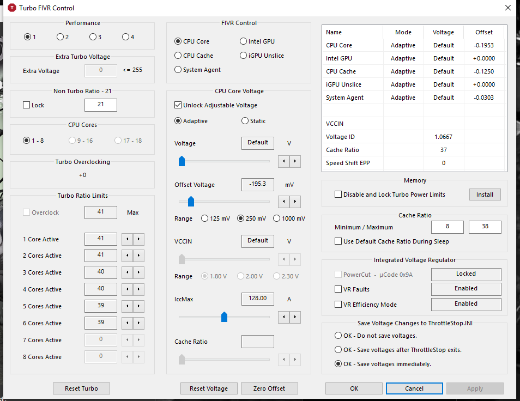Confirm settings with the OK button
Screen dimensions: 520x401
click(354, 388)
